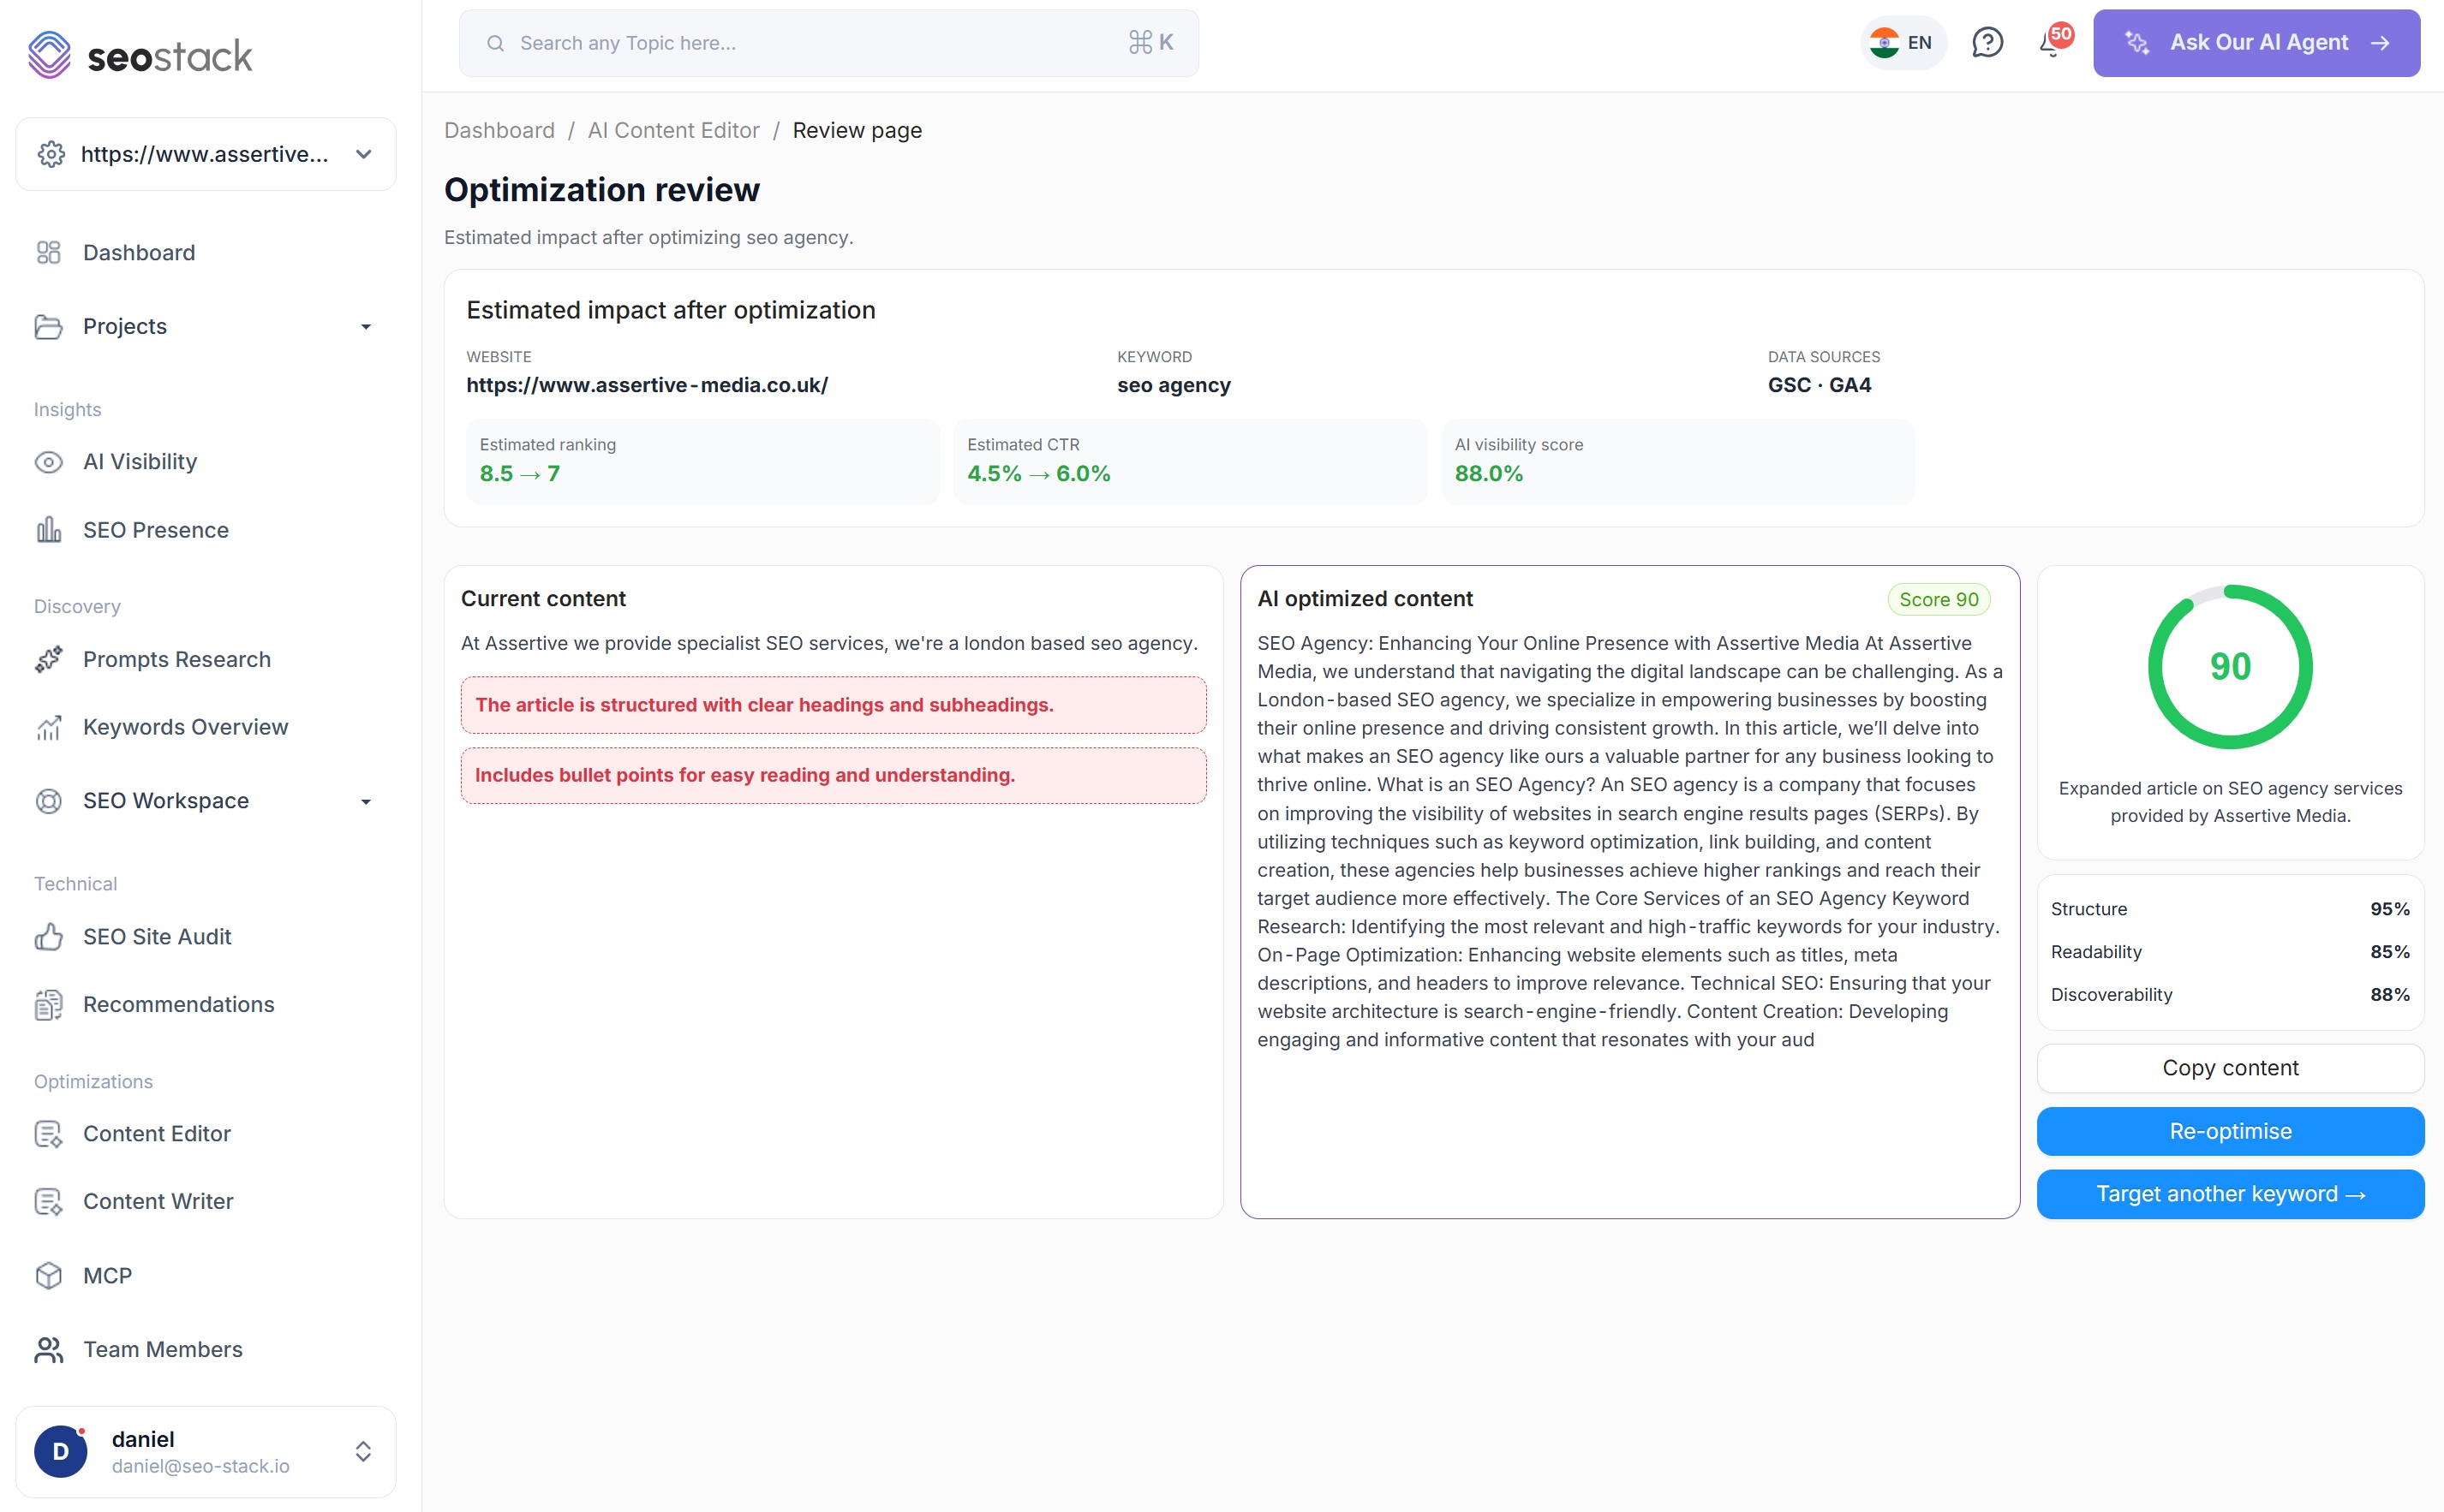Click the daniel@seo-stack.io email text
The width and height of the screenshot is (2444, 1512).
(x=200, y=1466)
